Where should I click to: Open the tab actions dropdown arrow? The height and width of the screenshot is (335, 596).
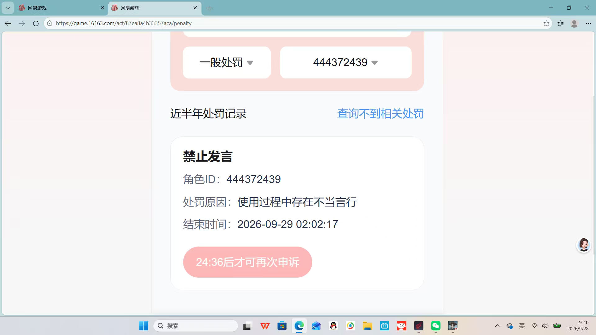8,8
